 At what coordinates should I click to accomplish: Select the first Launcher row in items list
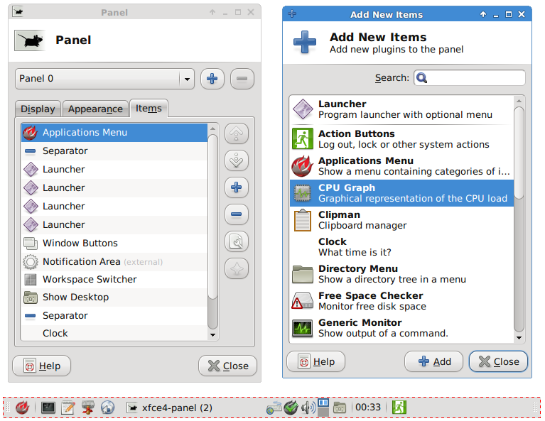[114, 169]
